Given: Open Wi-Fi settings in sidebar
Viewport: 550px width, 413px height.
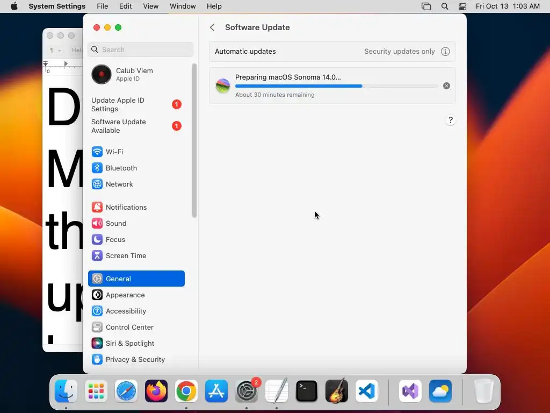Looking at the screenshot, I should tap(136, 152).
